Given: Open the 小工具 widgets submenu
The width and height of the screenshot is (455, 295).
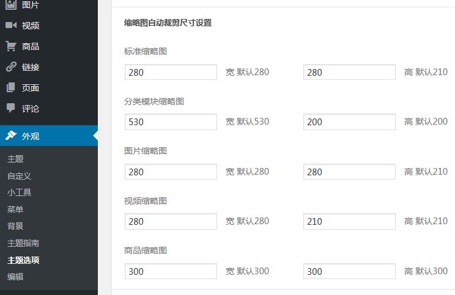Looking at the screenshot, I should point(19,192).
